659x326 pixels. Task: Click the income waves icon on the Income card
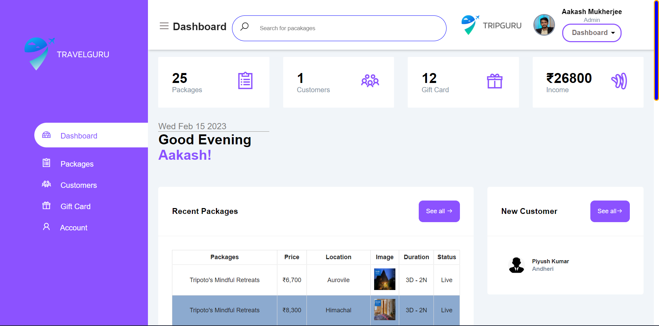[x=620, y=82]
